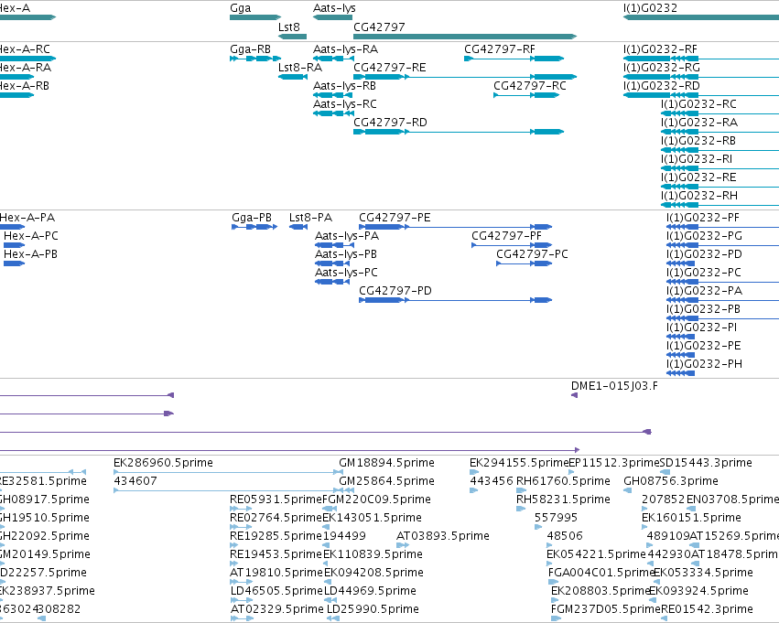Select transcript CG42797-RF

(x=514, y=59)
